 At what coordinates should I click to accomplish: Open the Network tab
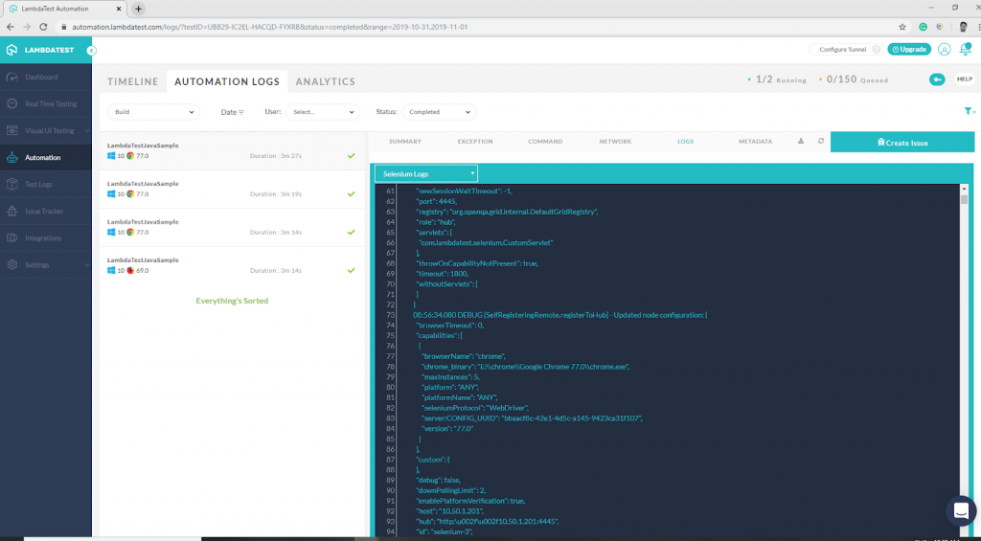(615, 142)
